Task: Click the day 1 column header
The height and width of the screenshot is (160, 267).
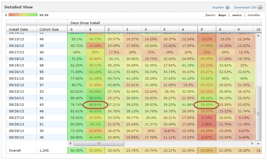Action: tap(95, 29)
